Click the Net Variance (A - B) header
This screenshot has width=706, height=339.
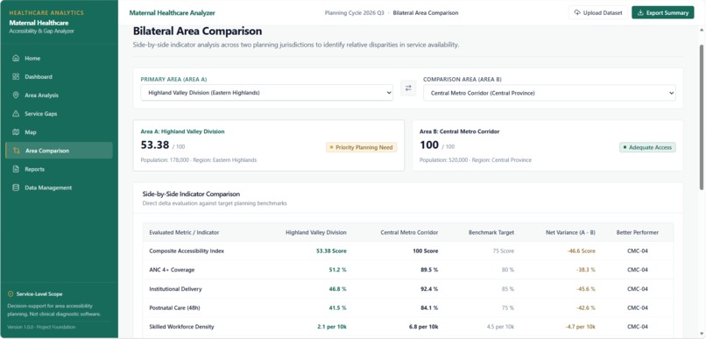click(x=570, y=232)
